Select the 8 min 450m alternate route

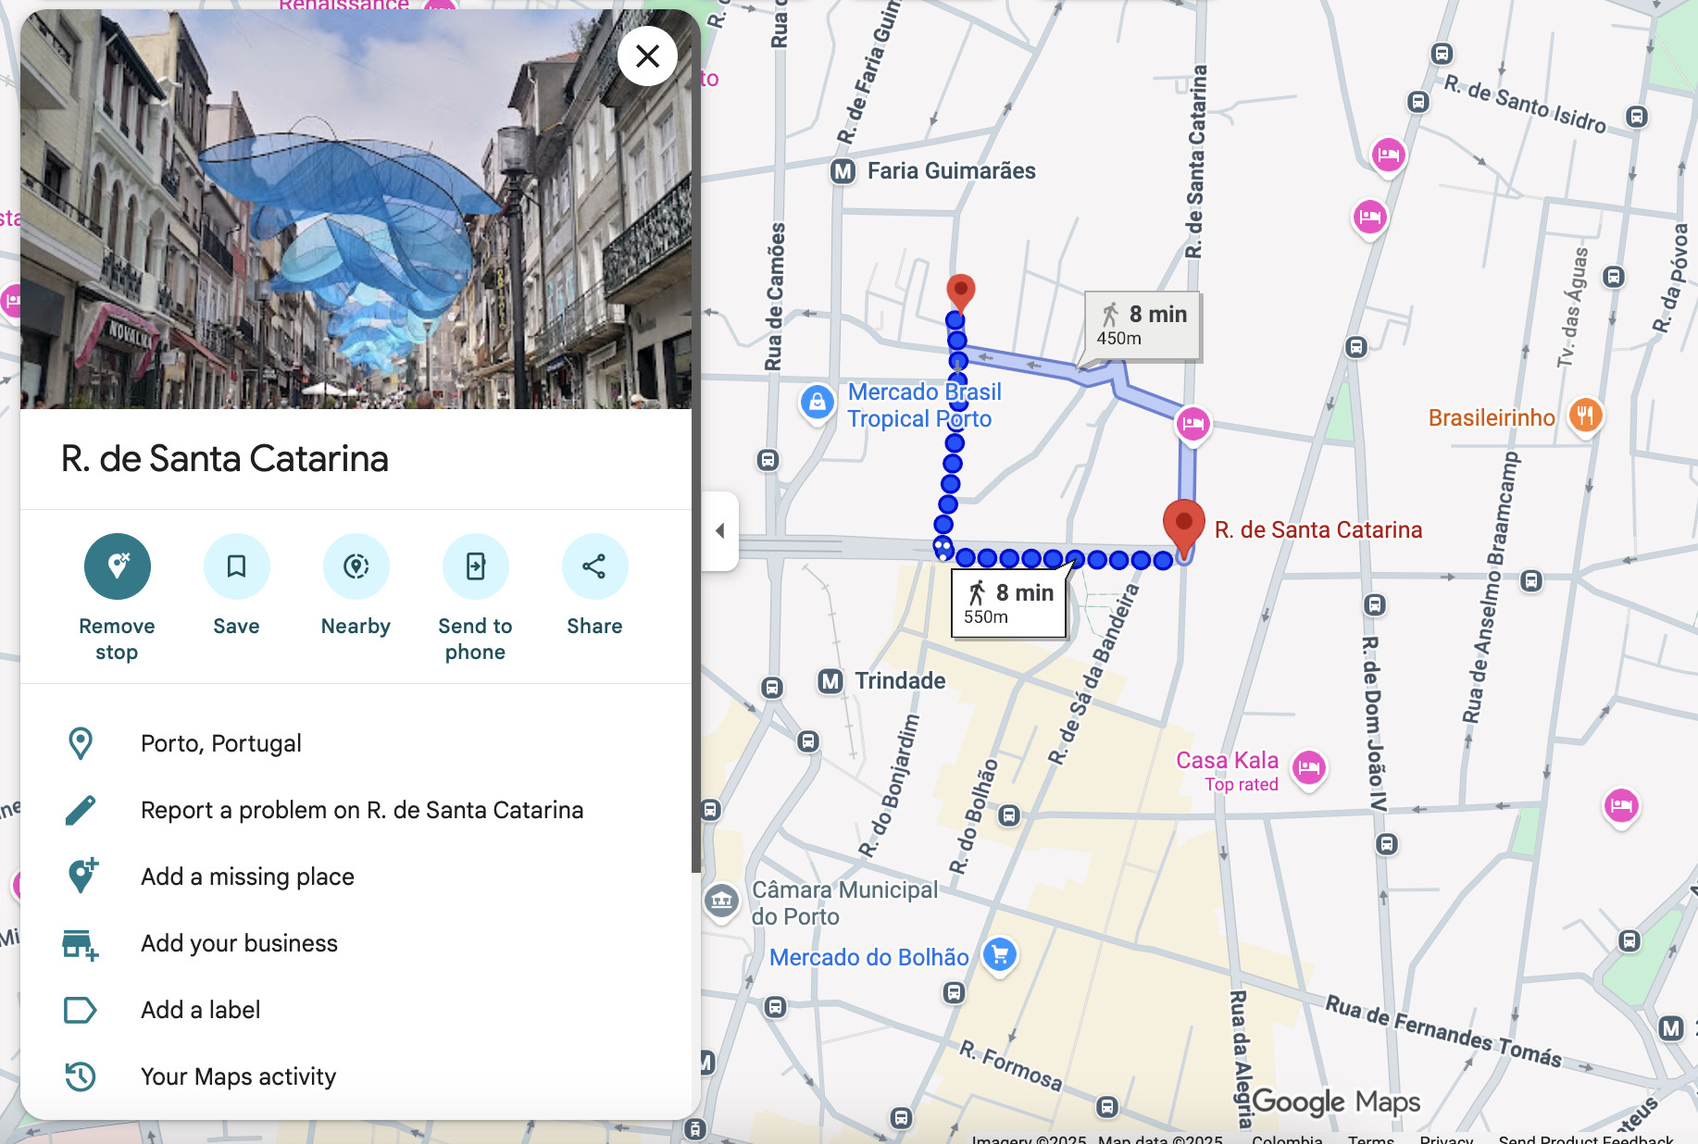click(x=1142, y=326)
